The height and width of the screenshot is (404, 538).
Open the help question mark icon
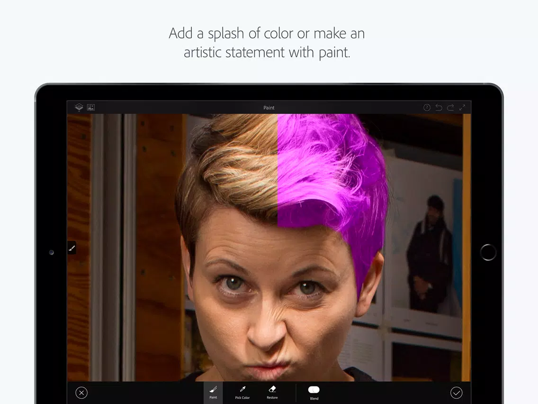pyautogui.click(x=427, y=108)
